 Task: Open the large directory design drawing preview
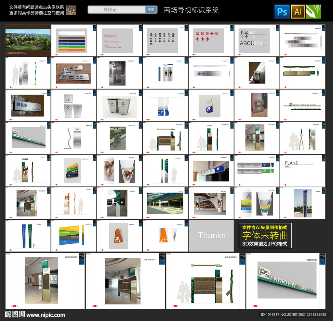click(x=206, y=281)
